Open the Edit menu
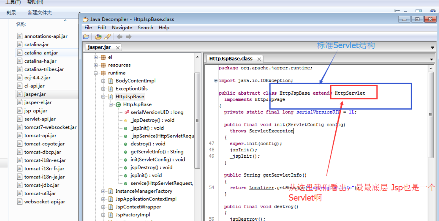 pyautogui.click(x=102, y=27)
